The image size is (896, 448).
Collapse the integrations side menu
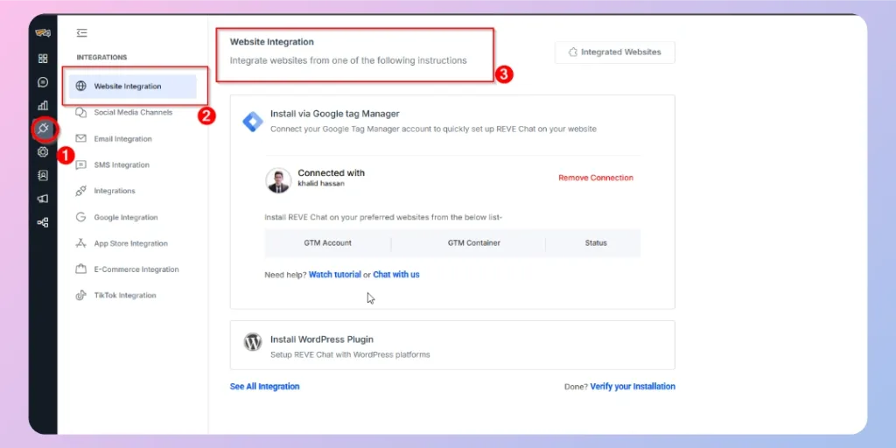81,33
